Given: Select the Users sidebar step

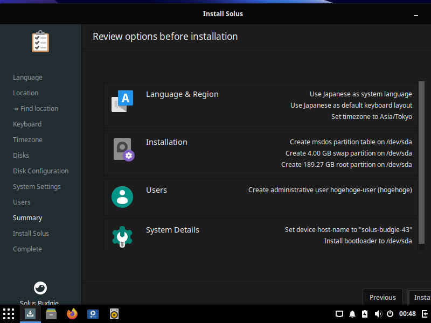Looking at the screenshot, I should [x=22, y=202].
